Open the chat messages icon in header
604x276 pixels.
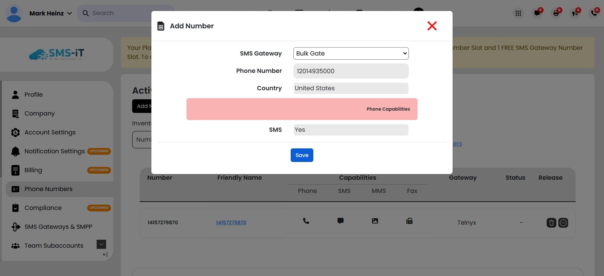(537, 13)
